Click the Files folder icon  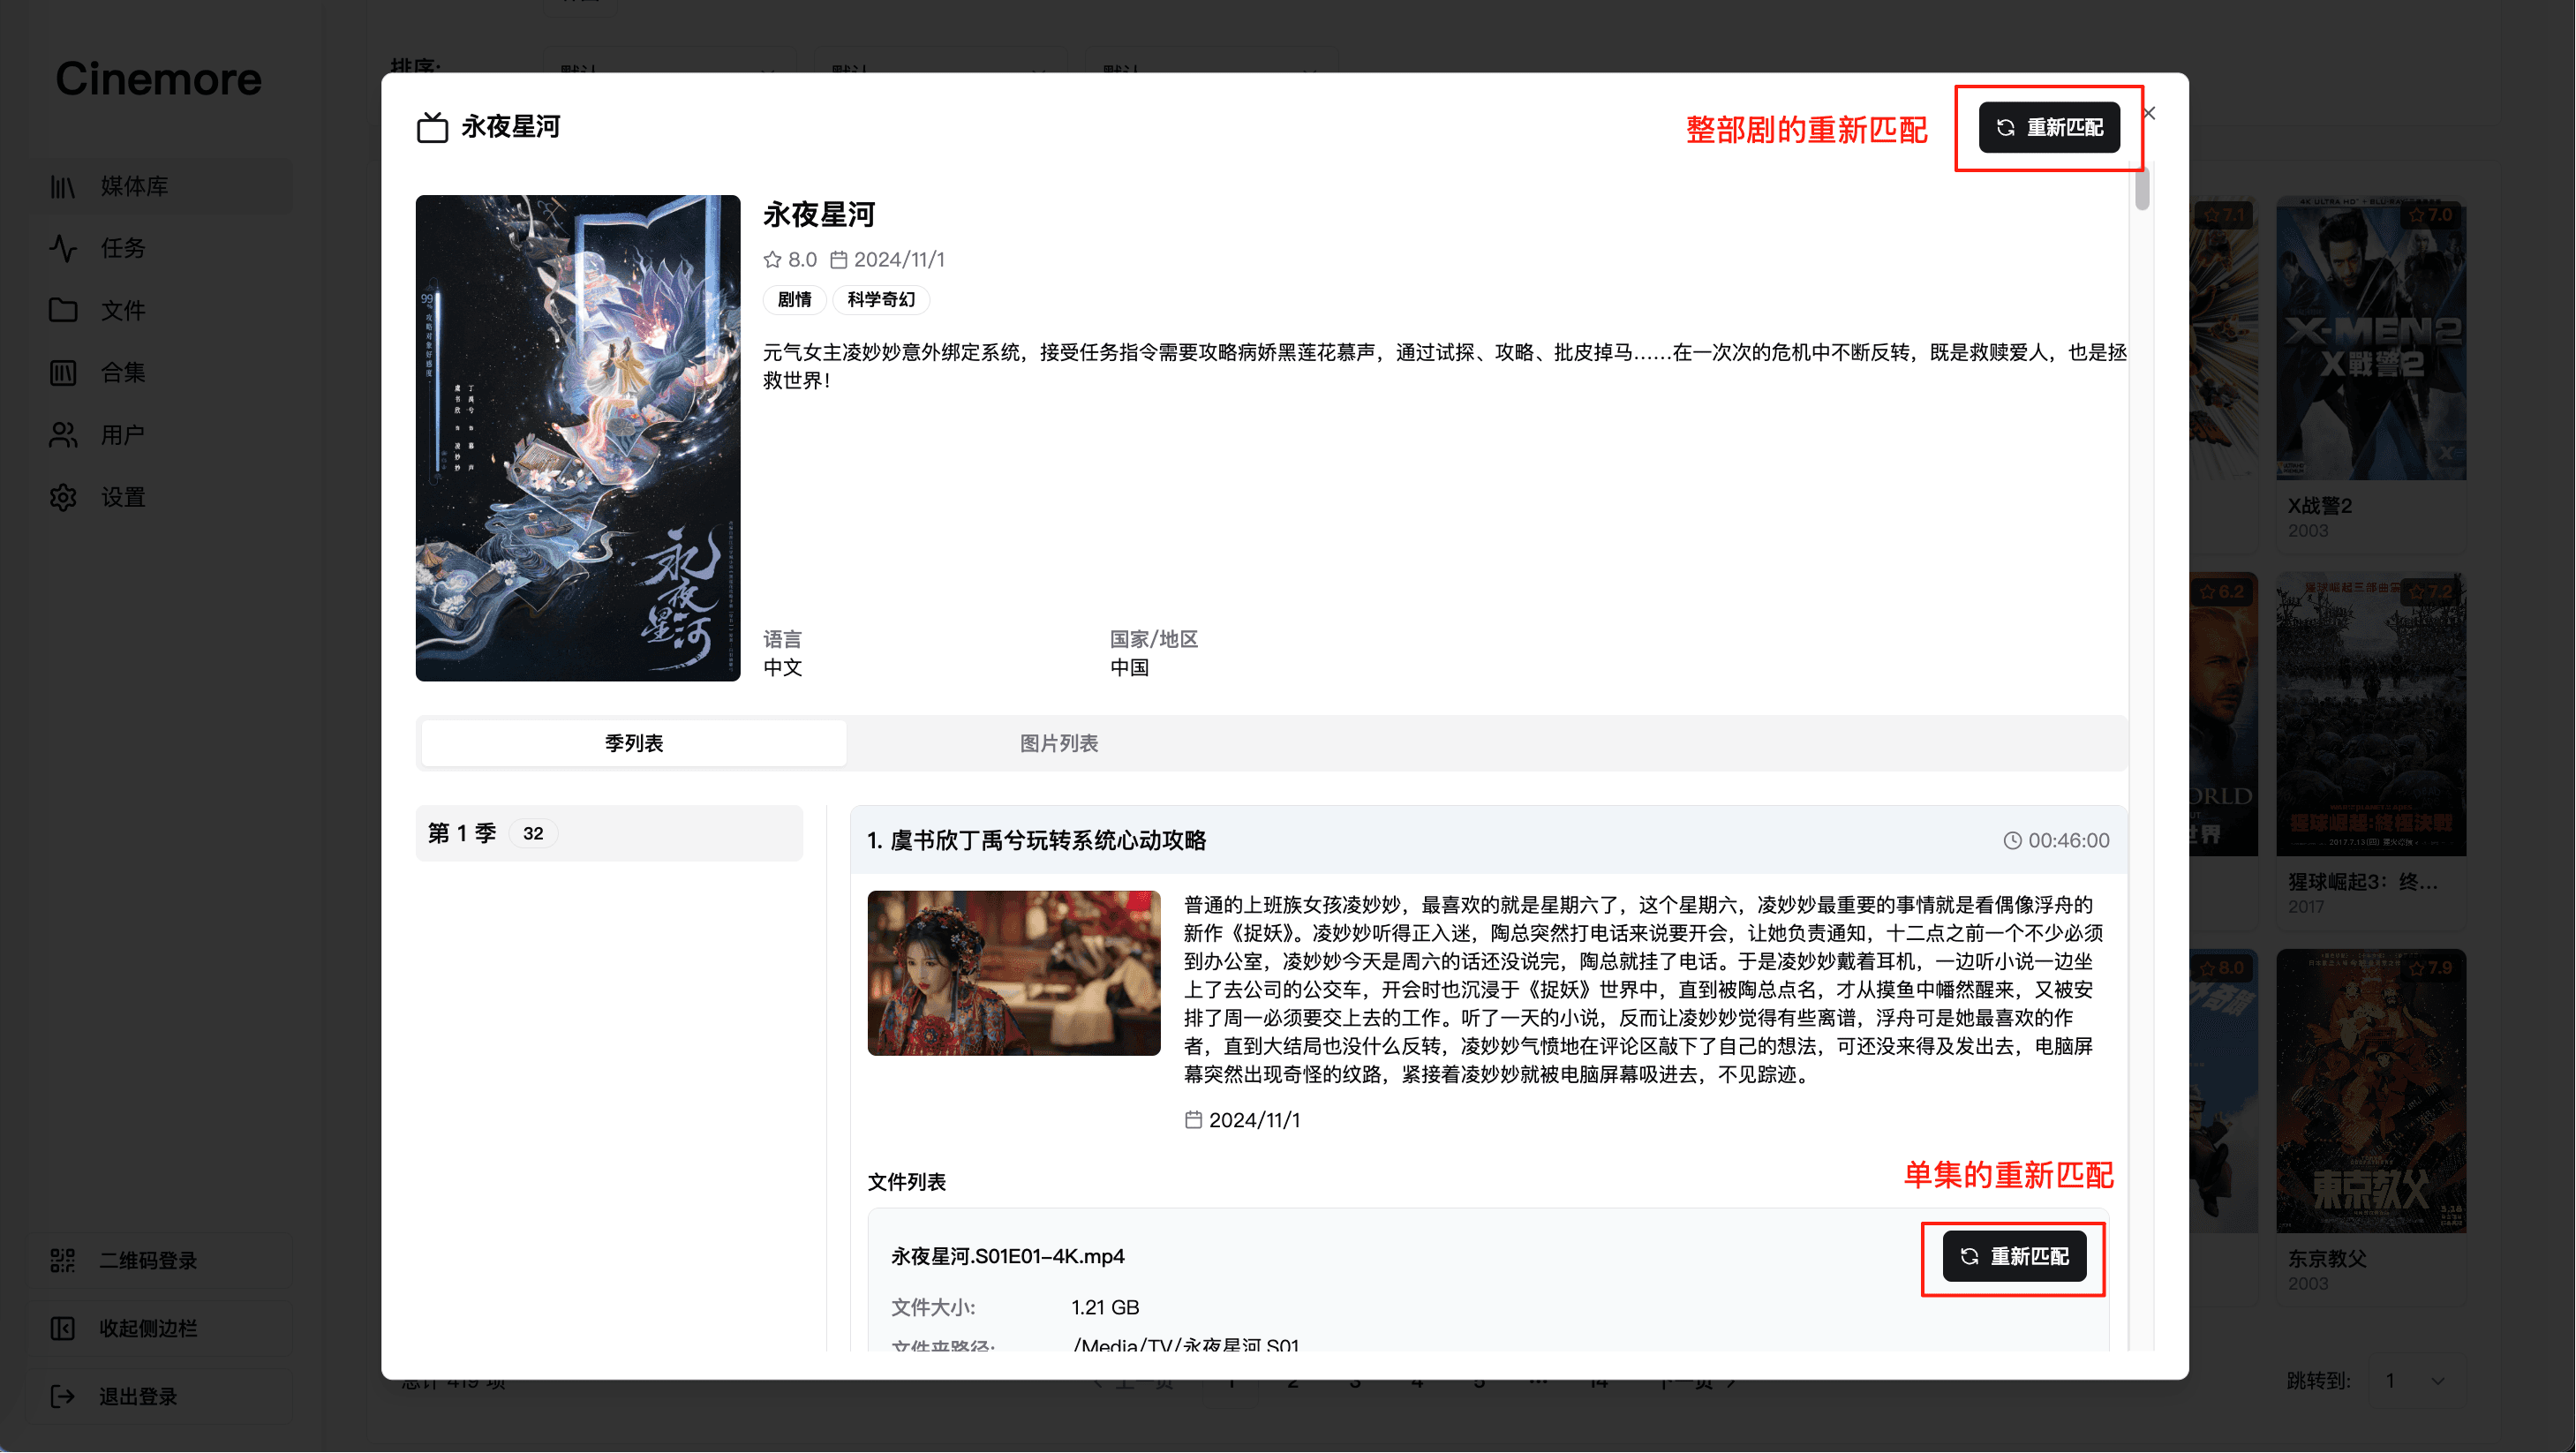63,310
